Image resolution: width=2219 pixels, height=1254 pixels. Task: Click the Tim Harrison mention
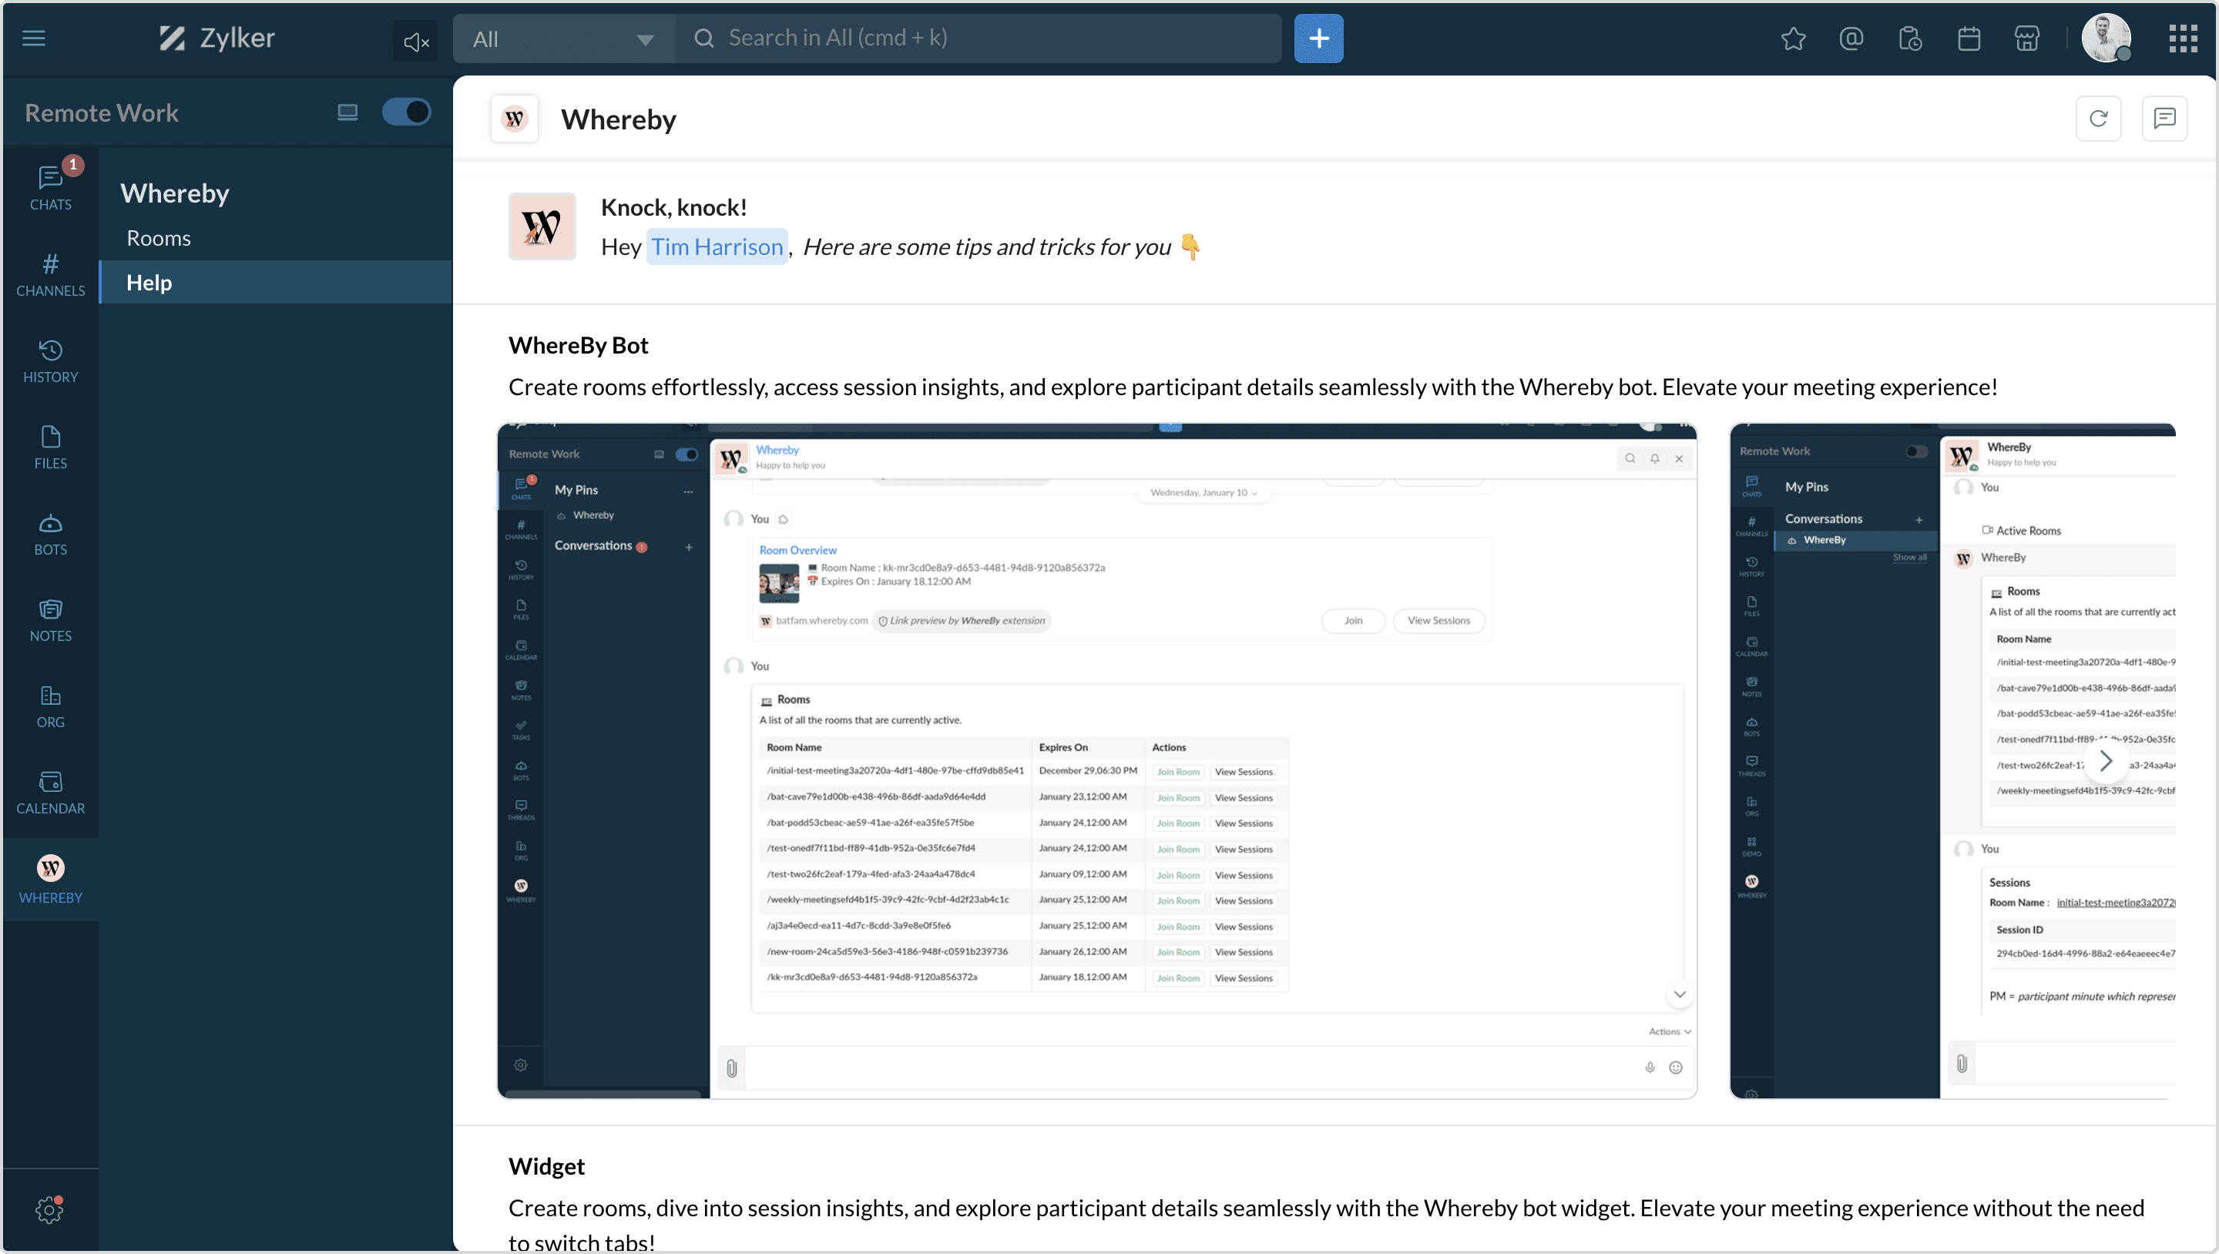point(717,246)
